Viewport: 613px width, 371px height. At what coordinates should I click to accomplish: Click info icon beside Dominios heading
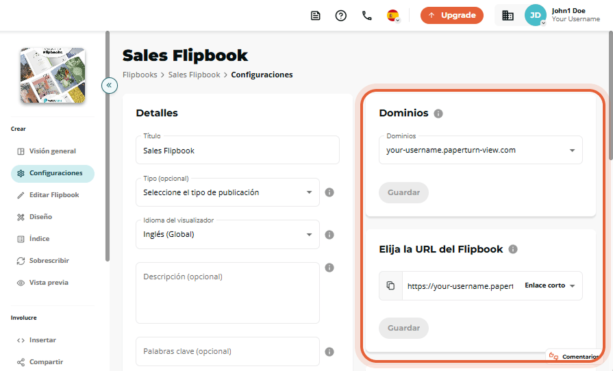point(438,114)
